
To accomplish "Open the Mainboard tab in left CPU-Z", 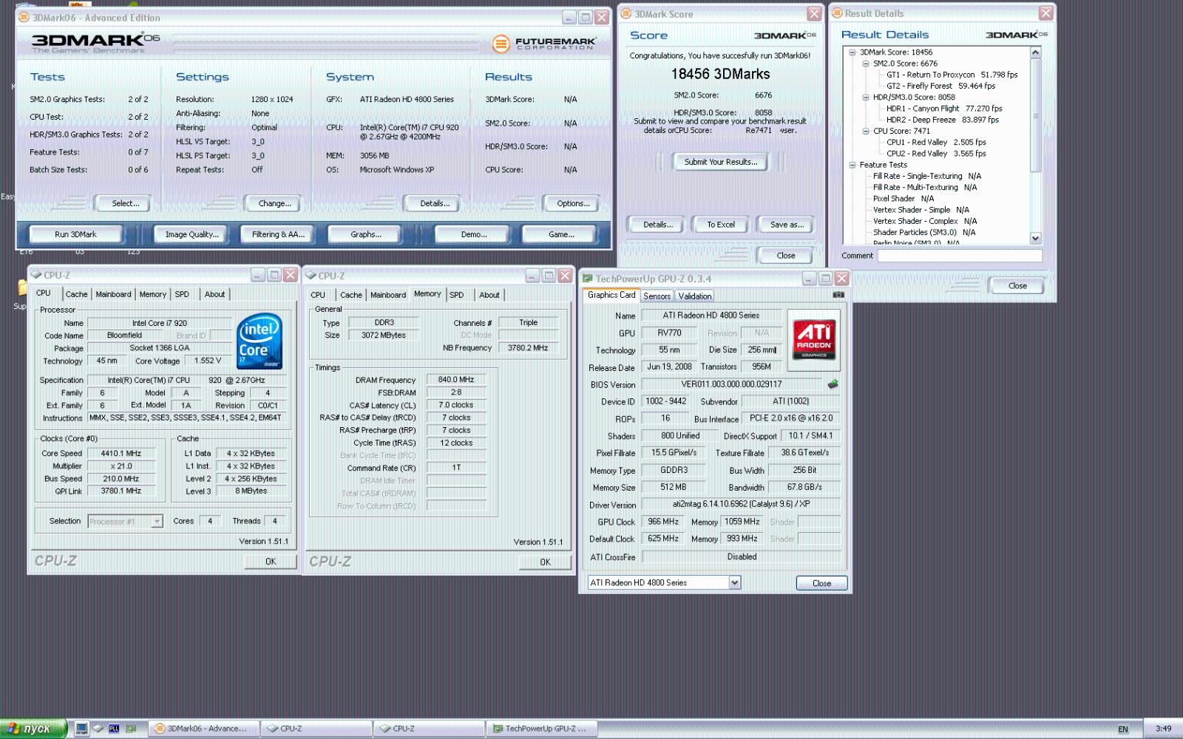I will (113, 294).
